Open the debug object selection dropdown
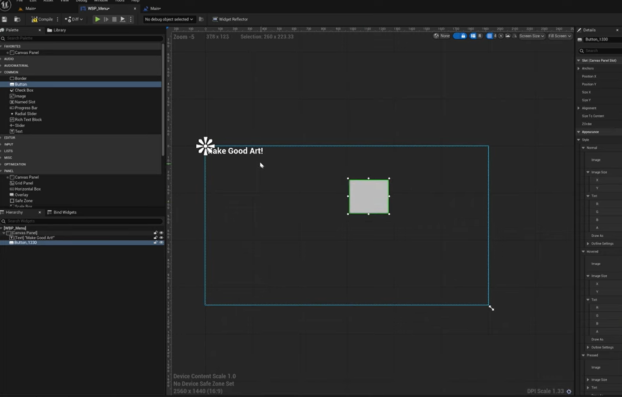This screenshot has height=397, width=622. click(x=169, y=19)
